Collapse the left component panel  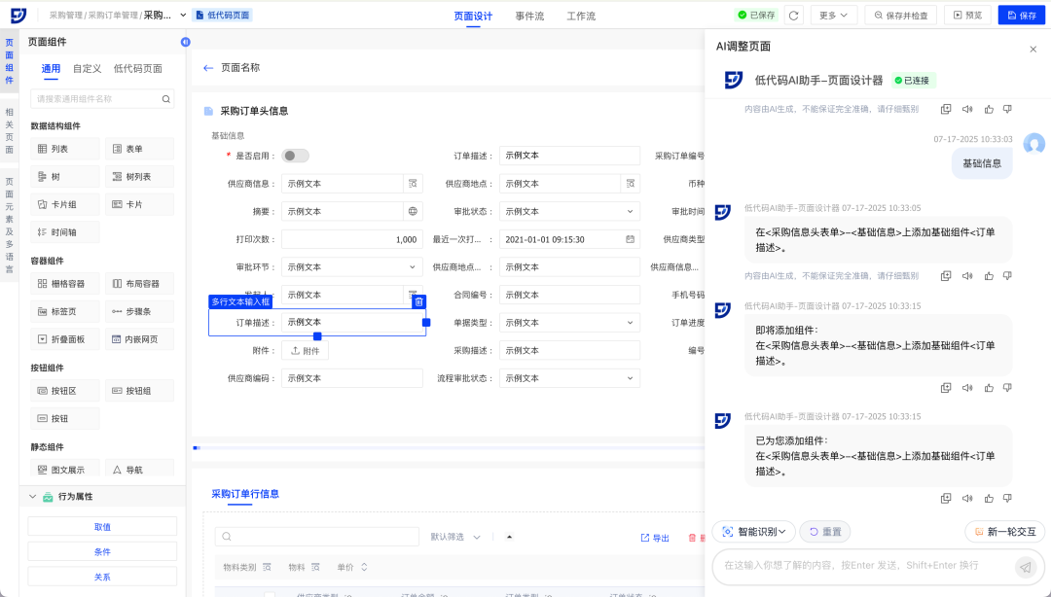coord(185,42)
